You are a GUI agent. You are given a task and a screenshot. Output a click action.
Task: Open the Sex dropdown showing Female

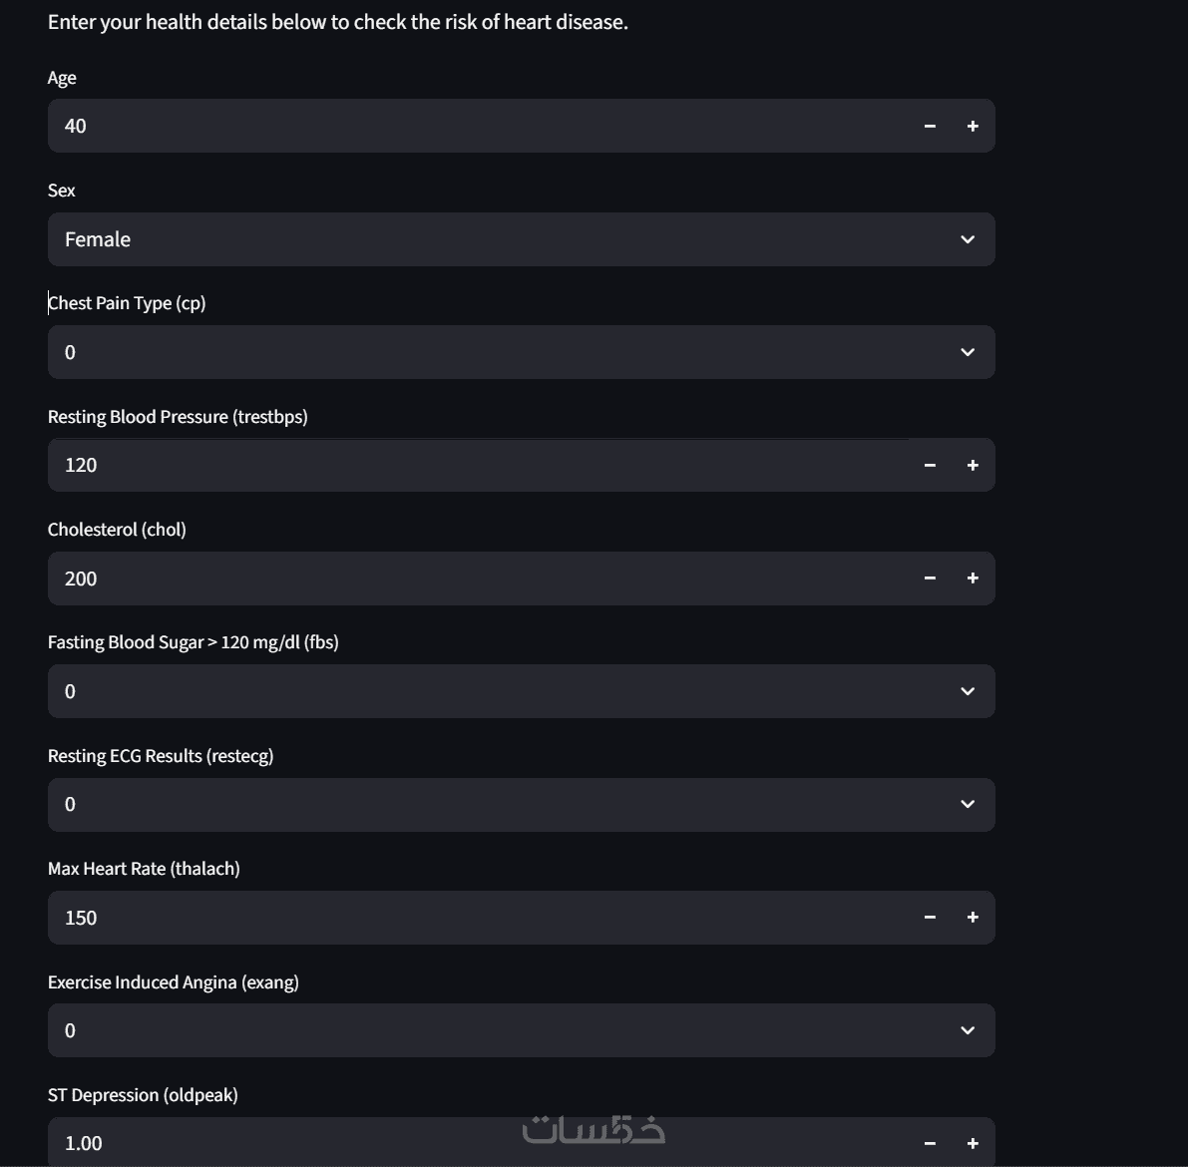pyautogui.click(x=521, y=239)
